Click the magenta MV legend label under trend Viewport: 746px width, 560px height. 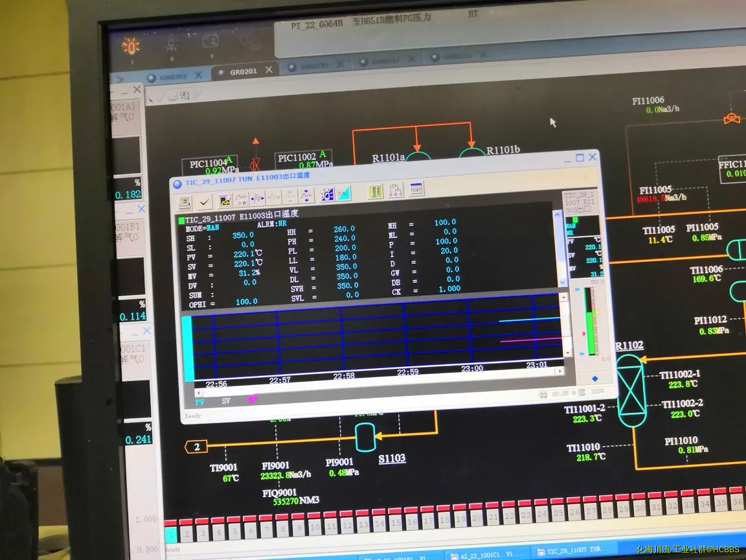tap(252, 399)
